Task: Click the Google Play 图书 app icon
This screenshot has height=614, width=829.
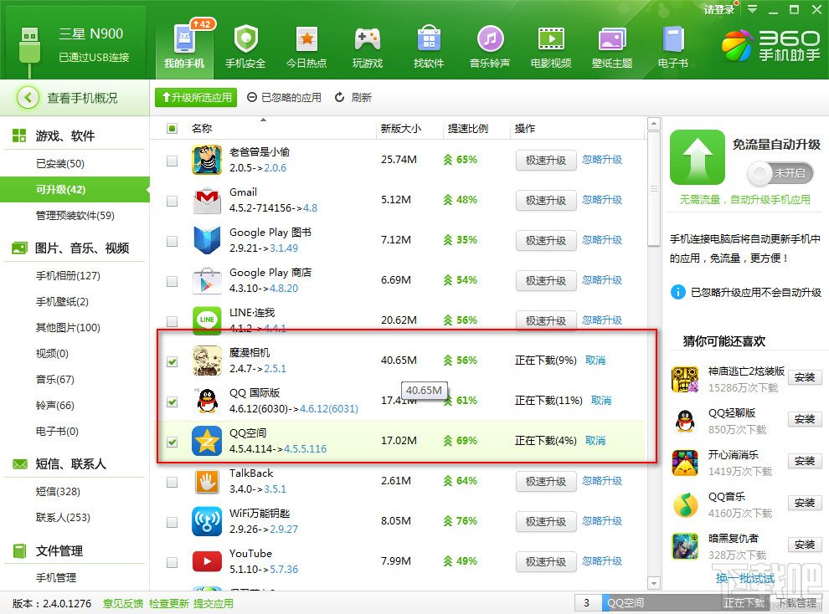Action: (x=207, y=240)
